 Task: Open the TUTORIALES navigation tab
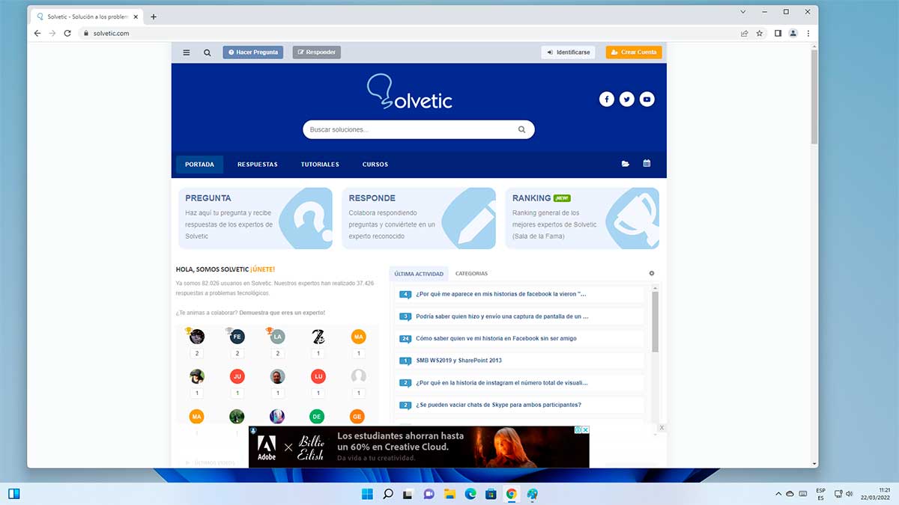tap(320, 165)
